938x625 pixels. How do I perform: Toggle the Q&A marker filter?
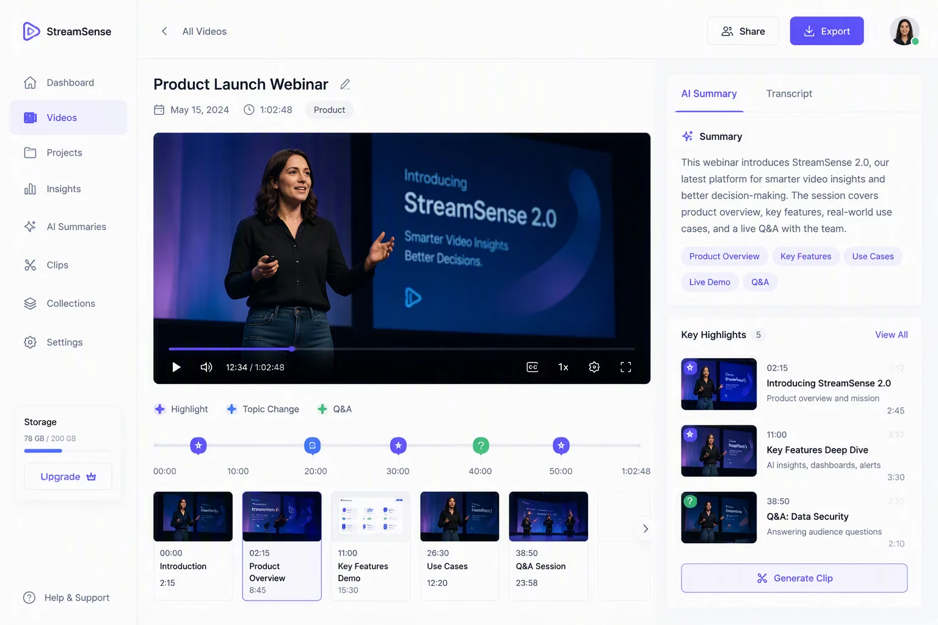point(335,409)
